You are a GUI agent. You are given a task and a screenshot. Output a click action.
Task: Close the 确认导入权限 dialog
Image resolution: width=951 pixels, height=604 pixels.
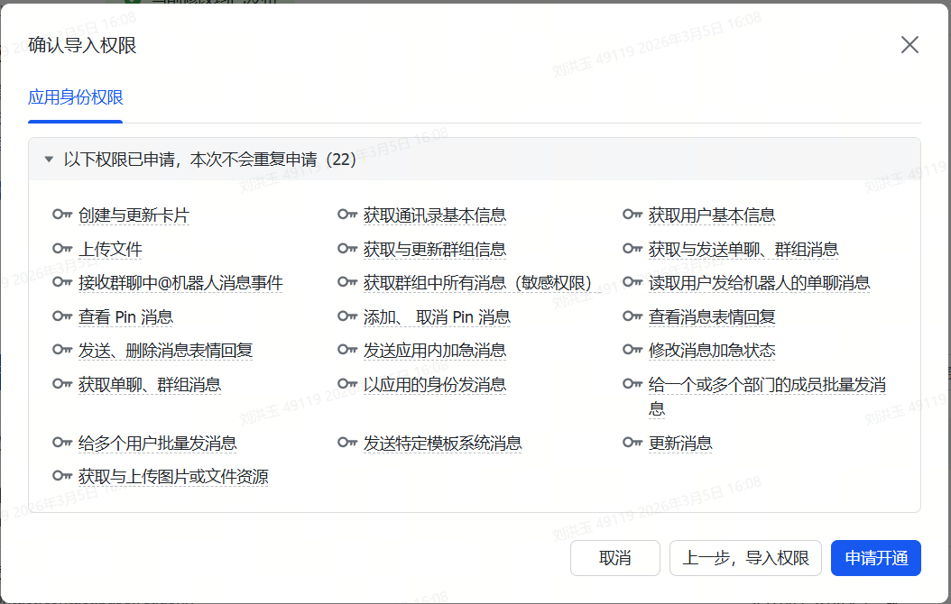909,45
